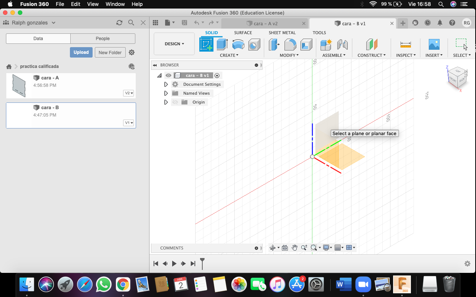The width and height of the screenshot is (476, 297).
Task: Select the Fillet tool
Action: click(290, 45)
